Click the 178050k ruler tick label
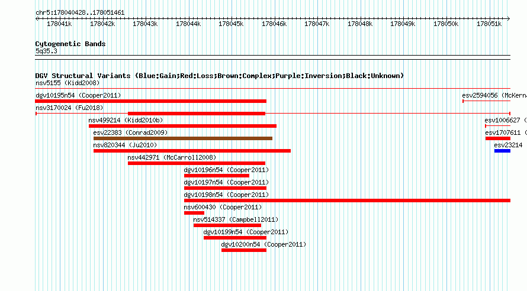Screen dimensions: 527x291 (x=446, y=24)
